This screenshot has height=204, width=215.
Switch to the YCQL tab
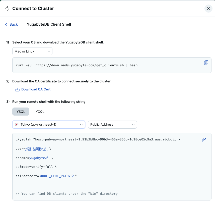(40, 112)
